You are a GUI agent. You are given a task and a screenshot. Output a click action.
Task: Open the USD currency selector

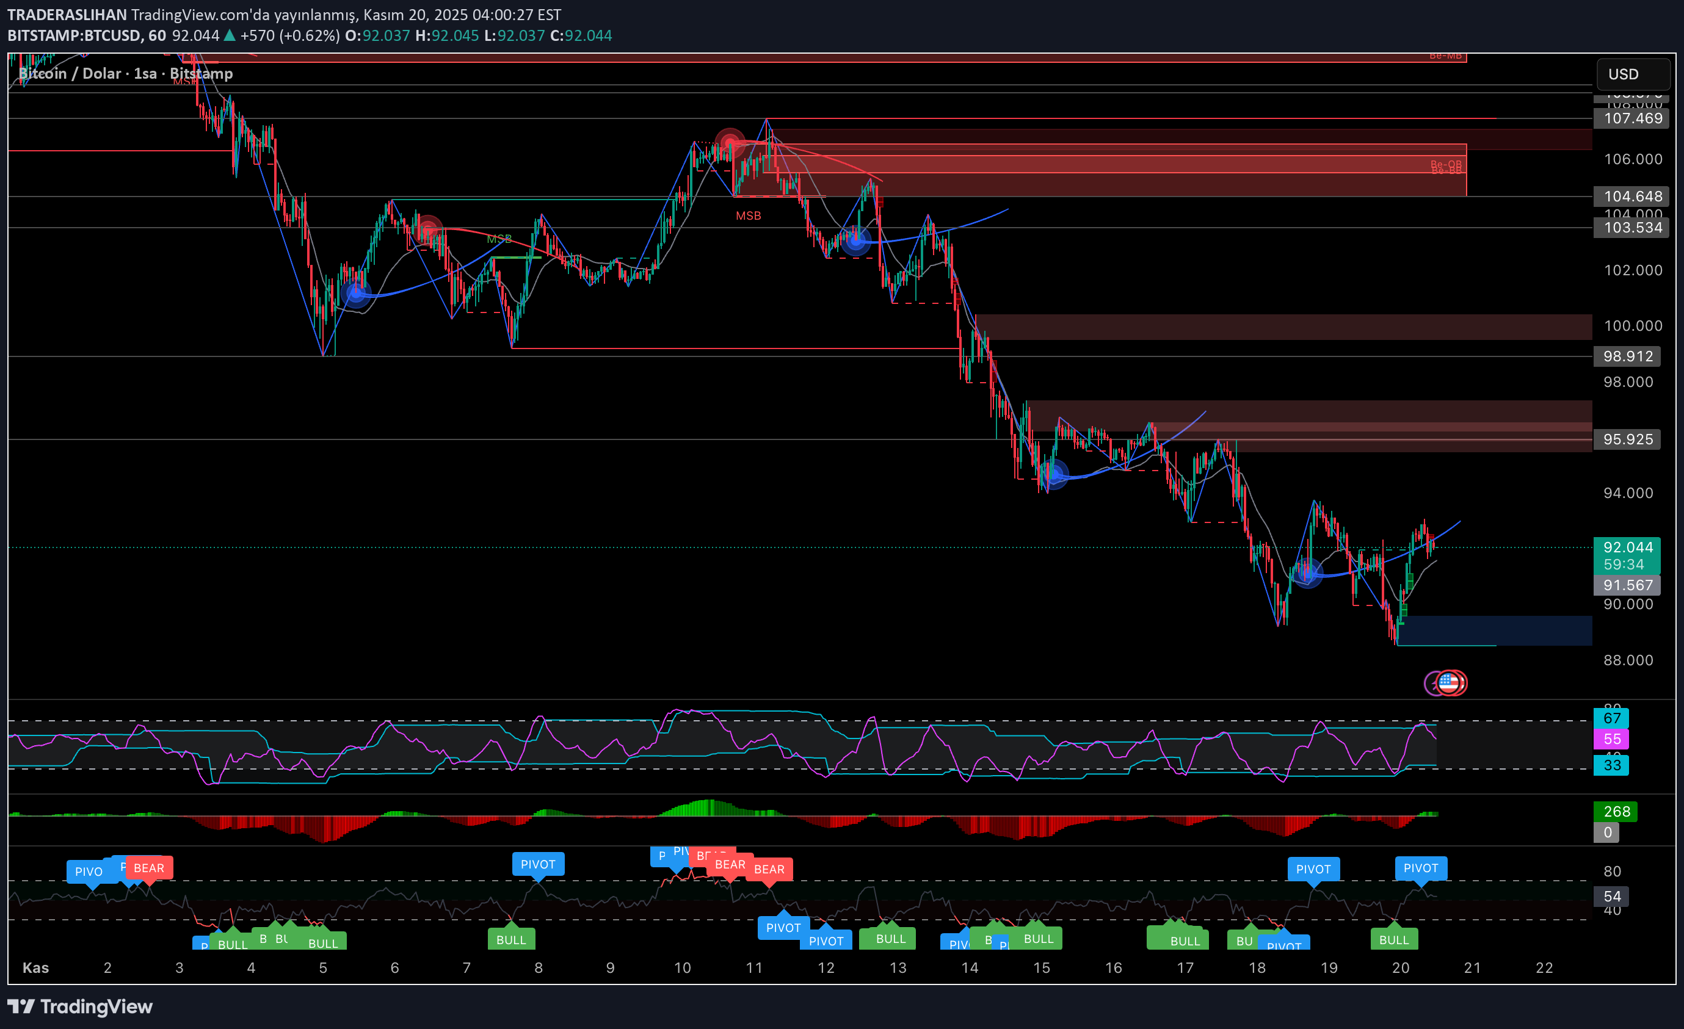point(1633,74)
